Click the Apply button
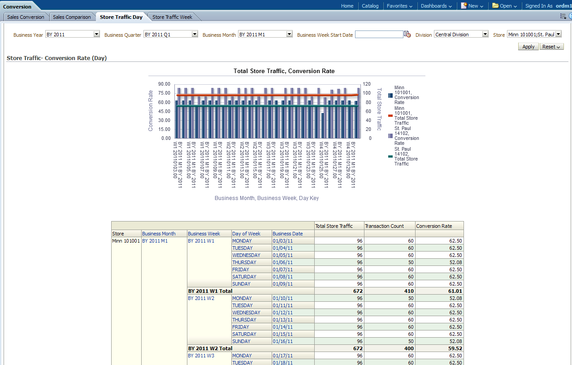The height and width of the screenshot is (365, 572). click(528, 47)
